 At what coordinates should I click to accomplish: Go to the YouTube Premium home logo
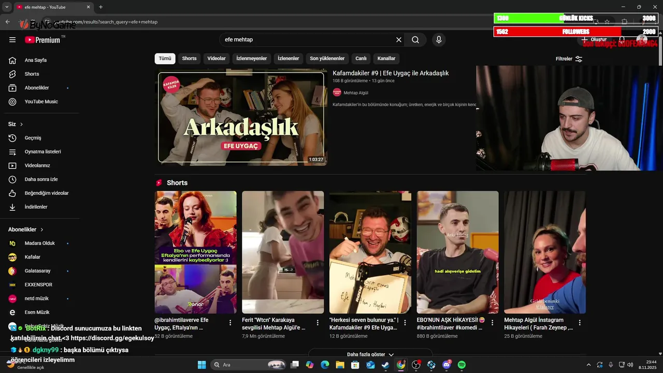pyautogui.click(x=42, y=39)
